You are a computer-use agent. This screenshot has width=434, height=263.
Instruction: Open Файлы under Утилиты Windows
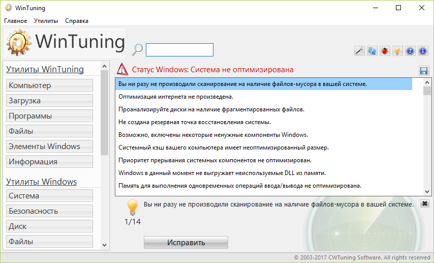[x=49, y=242]
